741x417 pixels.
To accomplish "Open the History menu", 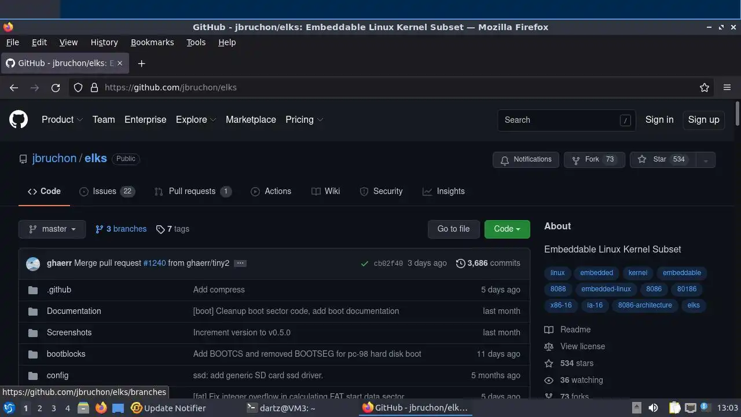I will 104,42.
